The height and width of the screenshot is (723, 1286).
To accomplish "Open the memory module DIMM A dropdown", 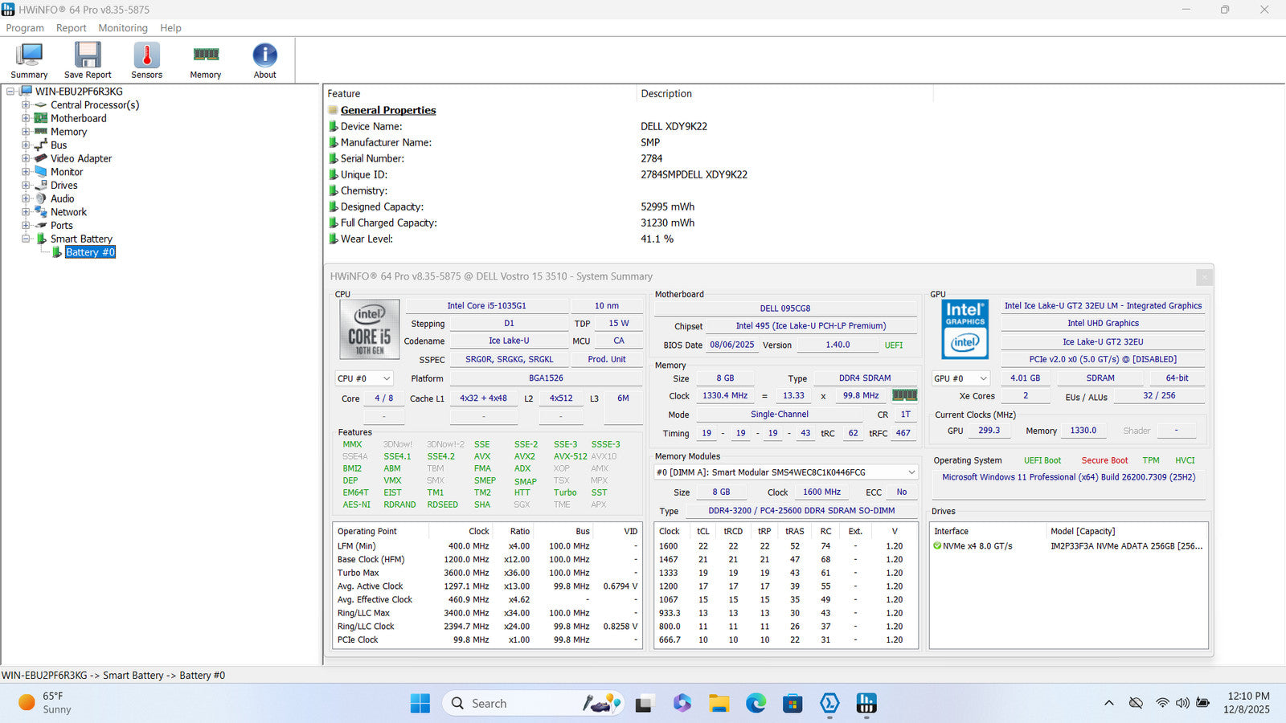I will point(785,472).
